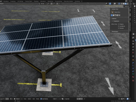This screenshot has height=102, width=136.
Task: Open the Texture properties tab (checker icon)
Action: pos(133,80)
